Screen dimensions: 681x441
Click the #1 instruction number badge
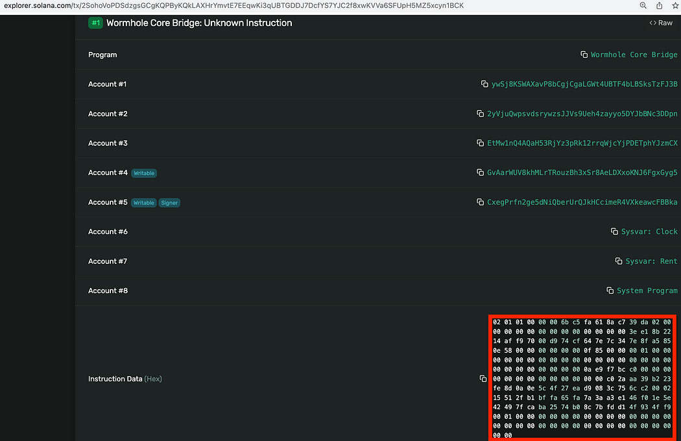pyautogui.click(x=95, y=23)
